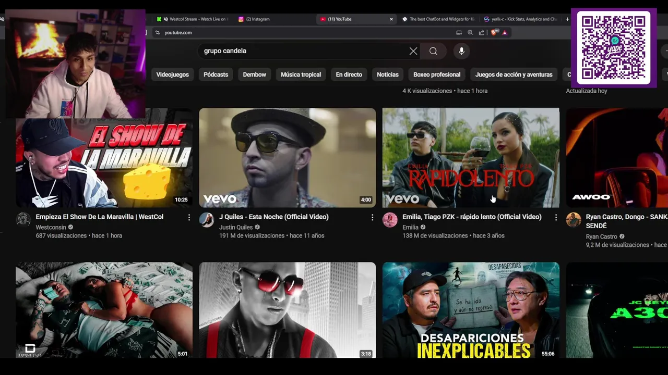The width and height of the screenshot is (668, 375).
Task: Open title Emilia, Tiago PZK - rápido lento
Action: (472, 217)
